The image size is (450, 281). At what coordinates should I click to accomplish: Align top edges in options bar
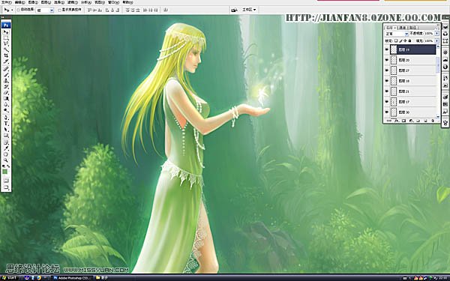coord(89,10)
